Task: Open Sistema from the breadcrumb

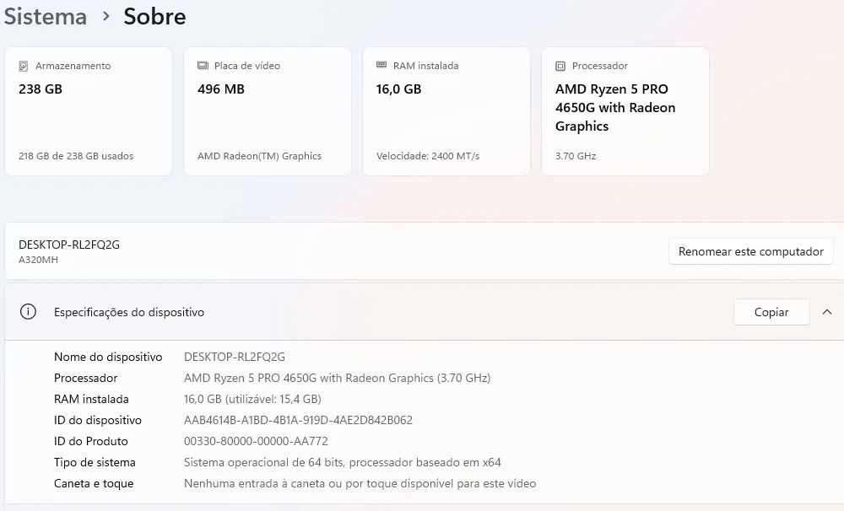Action: 45,15
